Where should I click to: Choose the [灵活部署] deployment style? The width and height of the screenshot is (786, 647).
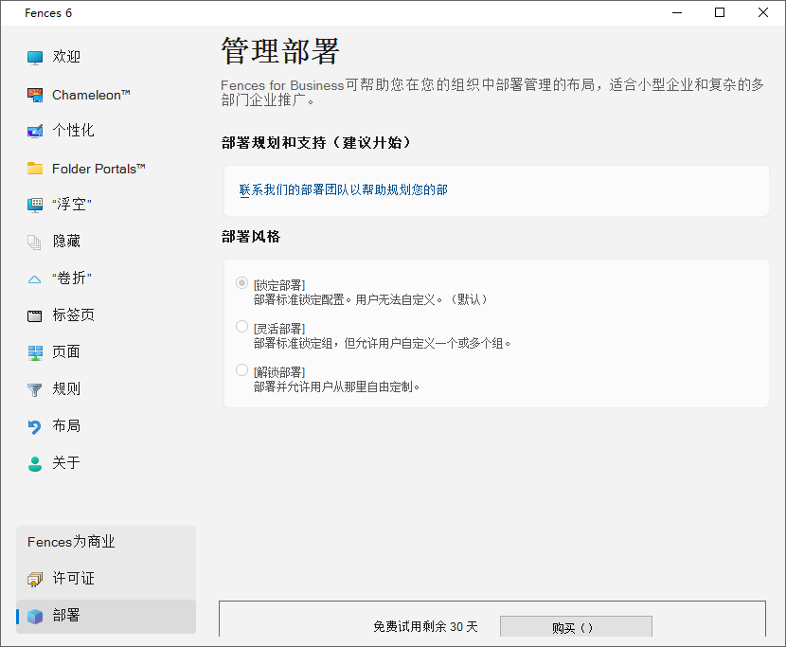click(x=242, y=327)
